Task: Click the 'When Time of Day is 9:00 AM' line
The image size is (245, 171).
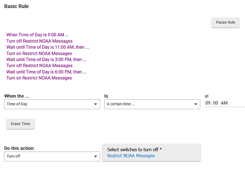Action: pos(37,35)
